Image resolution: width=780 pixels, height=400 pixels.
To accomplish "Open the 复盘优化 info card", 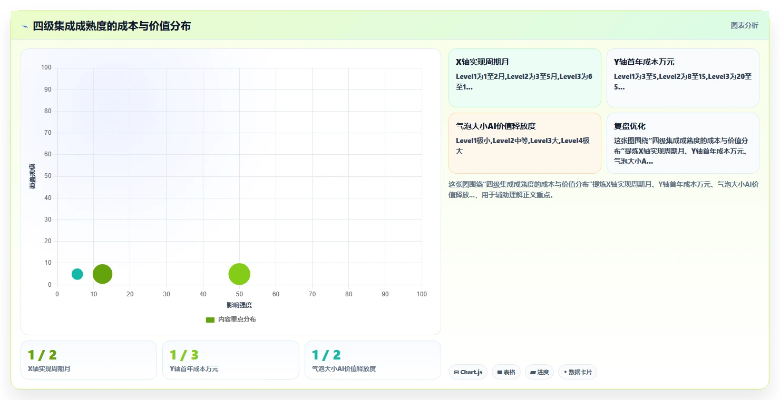I will tap(682, 143).
